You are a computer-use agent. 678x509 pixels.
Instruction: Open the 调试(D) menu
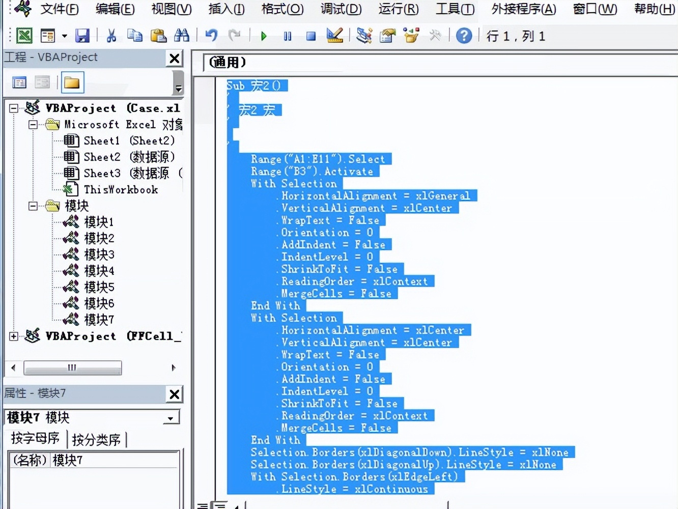[x=341, y=9]
